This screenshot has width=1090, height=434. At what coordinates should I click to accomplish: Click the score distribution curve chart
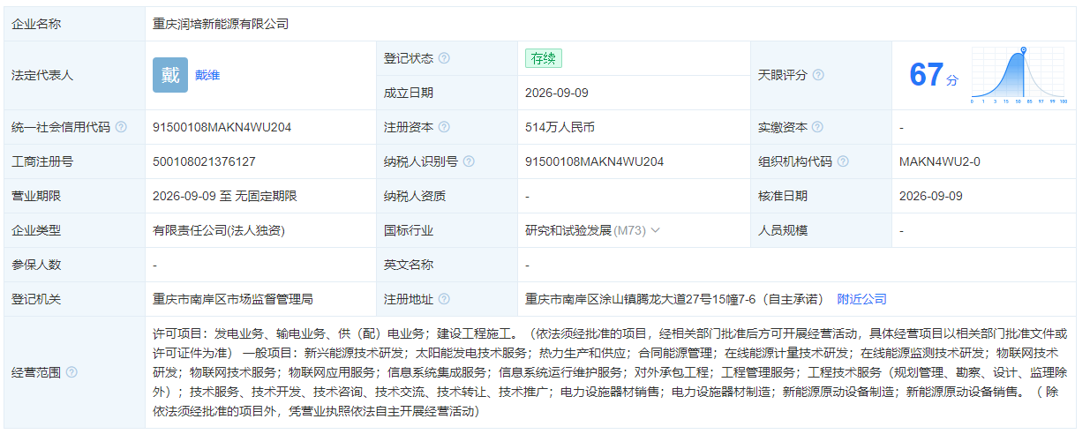[1019, 75]
